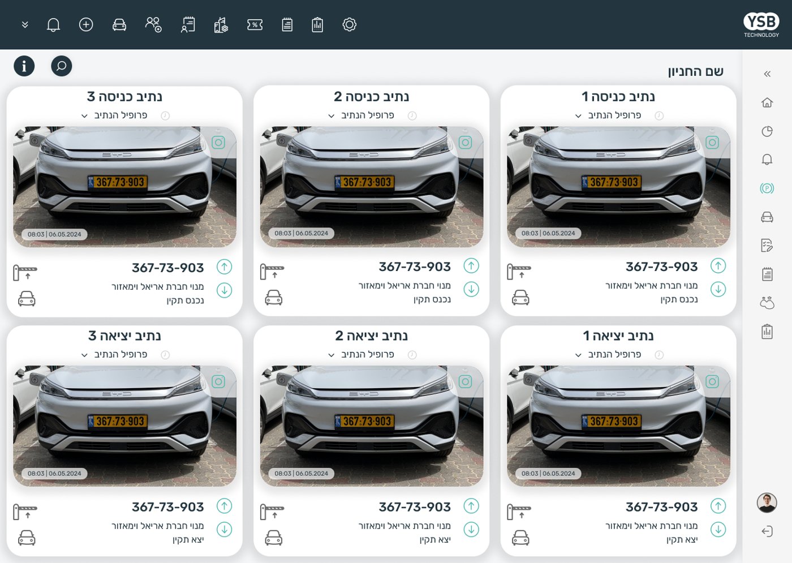
Task: Click the car icon in נתיב יציאה 2 card
Action: pyautogui.click(x=274, y=538)
